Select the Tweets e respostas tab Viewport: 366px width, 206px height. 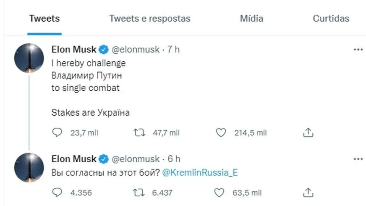pyautogui.click(x=149, y=19)
